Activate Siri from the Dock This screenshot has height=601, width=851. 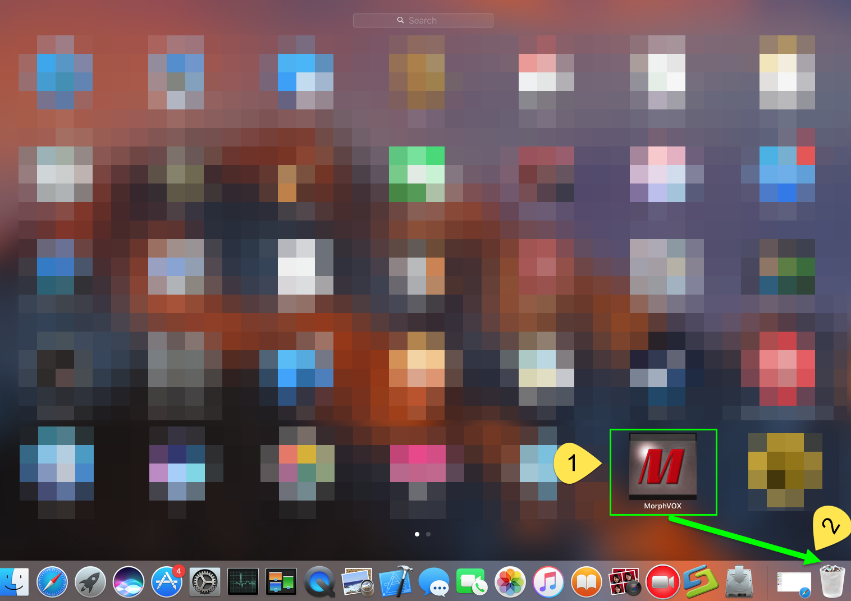(x=128, y=582)
